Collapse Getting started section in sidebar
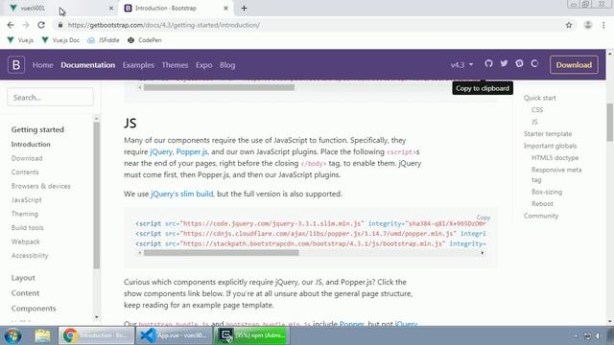Screen dimensions: 614x345 point(37,129)
